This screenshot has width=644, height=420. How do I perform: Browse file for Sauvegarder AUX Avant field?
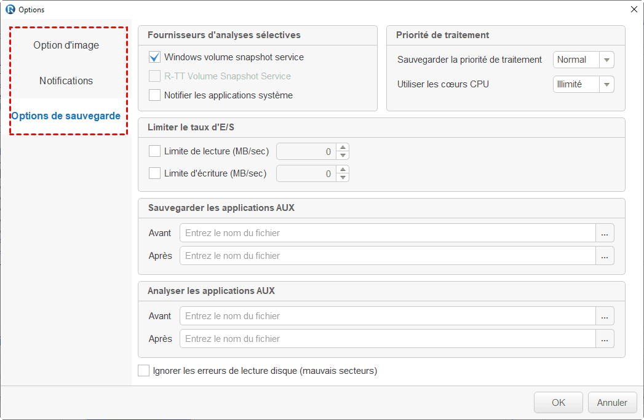605,233
